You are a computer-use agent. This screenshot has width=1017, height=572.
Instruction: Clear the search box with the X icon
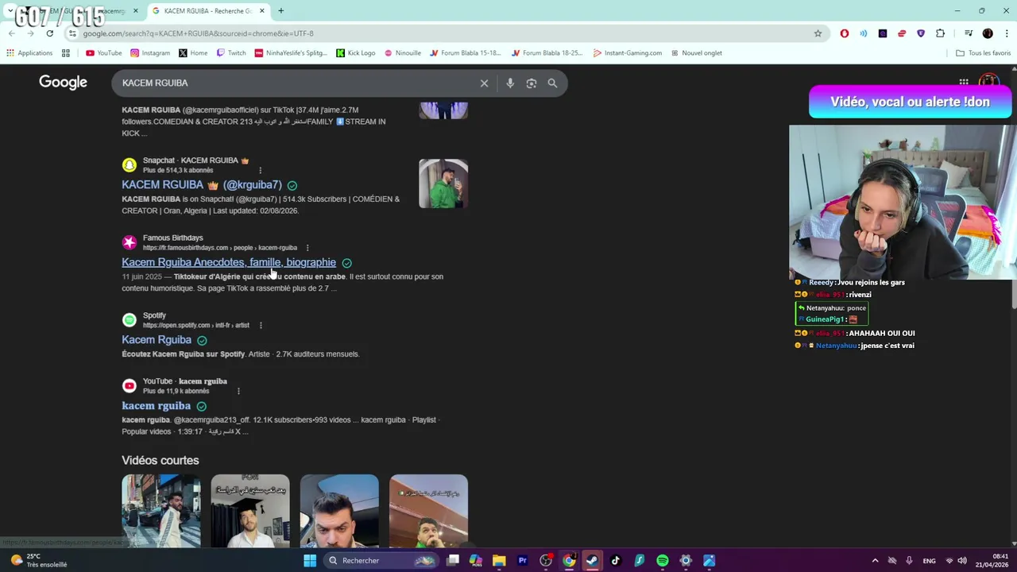(x=484, y=83)
